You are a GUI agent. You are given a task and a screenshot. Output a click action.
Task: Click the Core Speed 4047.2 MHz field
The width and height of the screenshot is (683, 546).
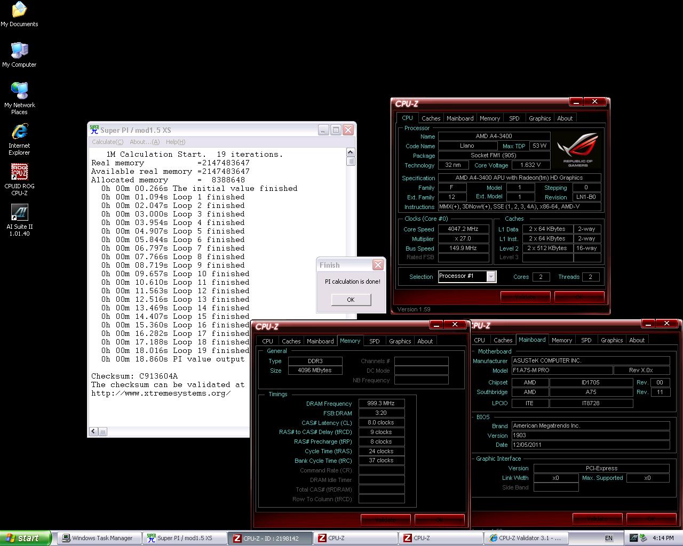pos(463,229)
